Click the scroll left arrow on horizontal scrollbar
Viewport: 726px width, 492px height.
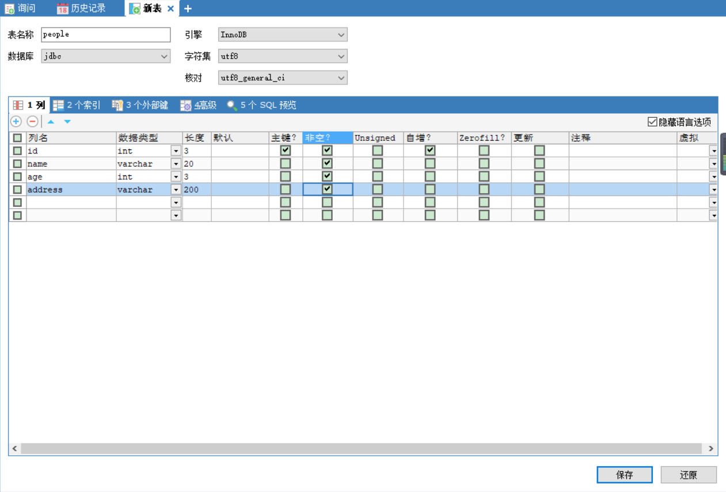pyautogui.click(x=15, y=448)
